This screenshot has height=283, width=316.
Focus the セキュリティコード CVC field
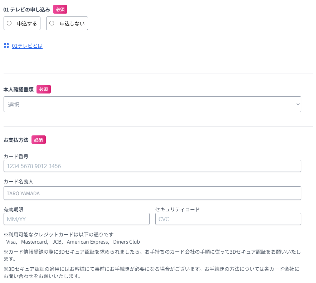(228, 219)
